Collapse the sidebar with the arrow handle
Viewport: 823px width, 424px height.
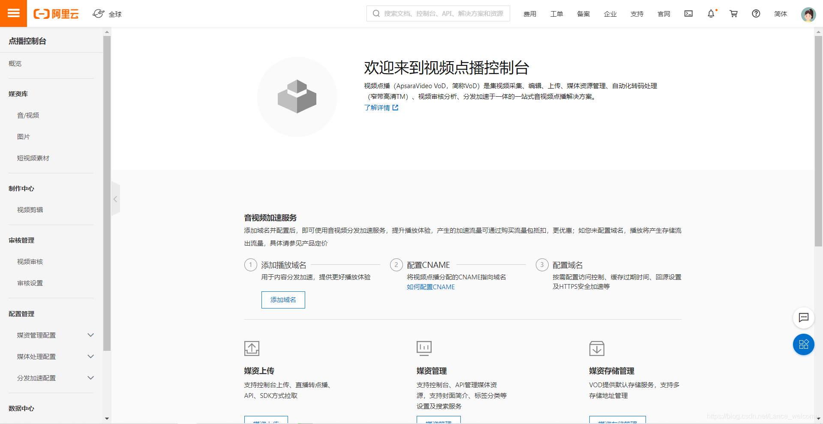pyautogui.click(x=115, y=199)
